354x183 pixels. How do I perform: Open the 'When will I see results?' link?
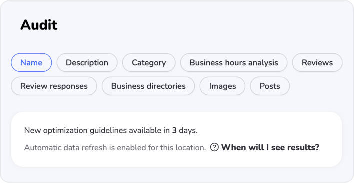pyautogui.click(x=270, y=147)
